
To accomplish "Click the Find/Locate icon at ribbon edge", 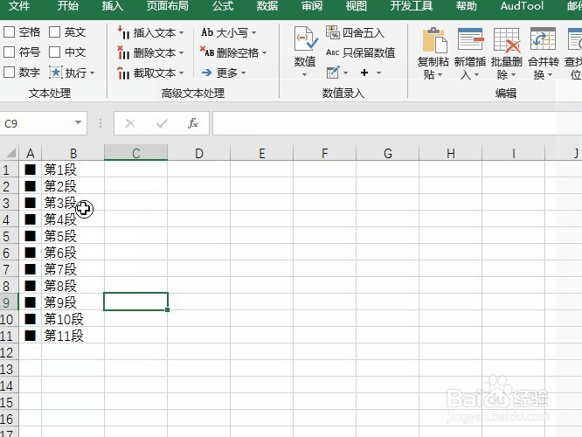I will click(x=575, y=39).
